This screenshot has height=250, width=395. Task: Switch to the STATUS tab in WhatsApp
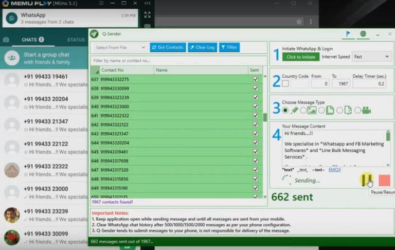(x=76, y=40)
